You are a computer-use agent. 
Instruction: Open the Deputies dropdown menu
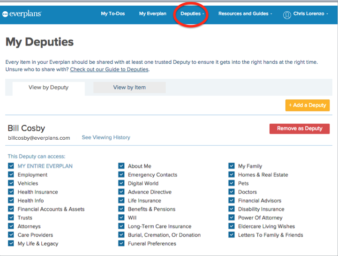(x=192, y=14)
